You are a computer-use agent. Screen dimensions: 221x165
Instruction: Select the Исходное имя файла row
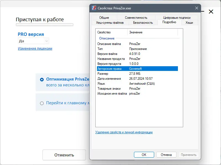[137, 94]
